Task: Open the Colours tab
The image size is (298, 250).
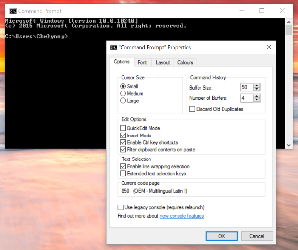Action: (185, 63)
